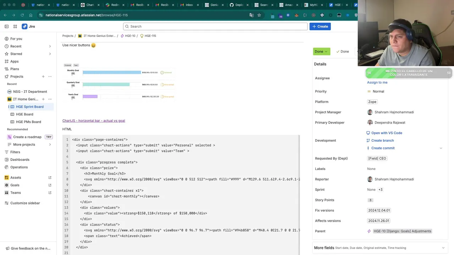Open the goals chart image thumbnail
Screen dimensions: 454x255
tap(119, 83)
